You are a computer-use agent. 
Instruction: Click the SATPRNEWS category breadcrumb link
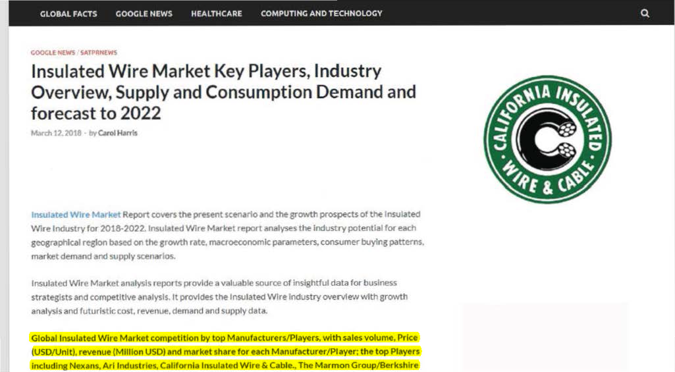click(x=99, y=53)
